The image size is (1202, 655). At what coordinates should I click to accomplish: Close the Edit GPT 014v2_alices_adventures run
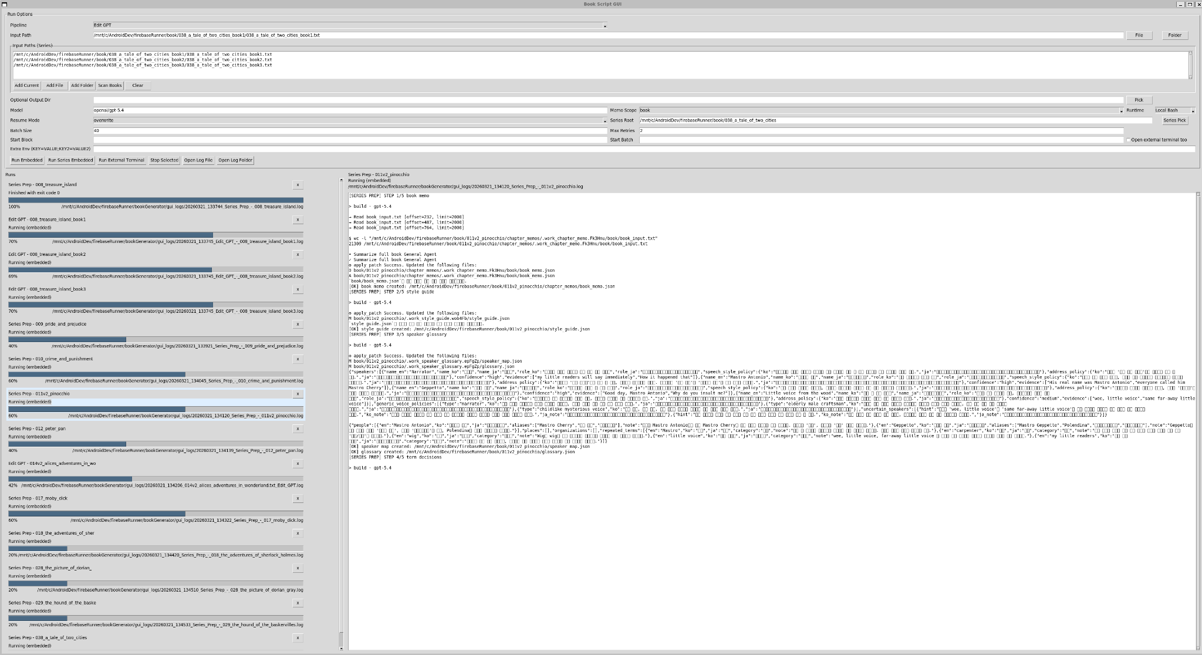298,464
